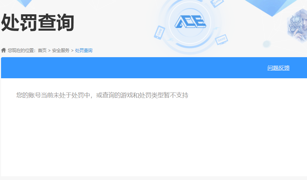Viewport: 307px width, 180px height.
Task: Click the large 处罚查询 page heading
Action: pos(38,23)
